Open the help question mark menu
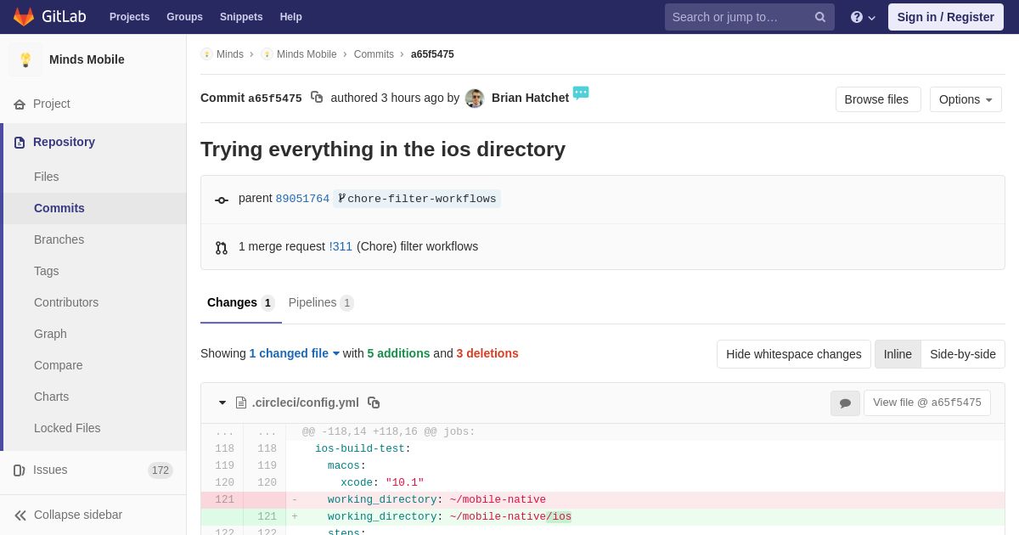The width and height of the screenshot is (1019, 535). click(862, 17)
